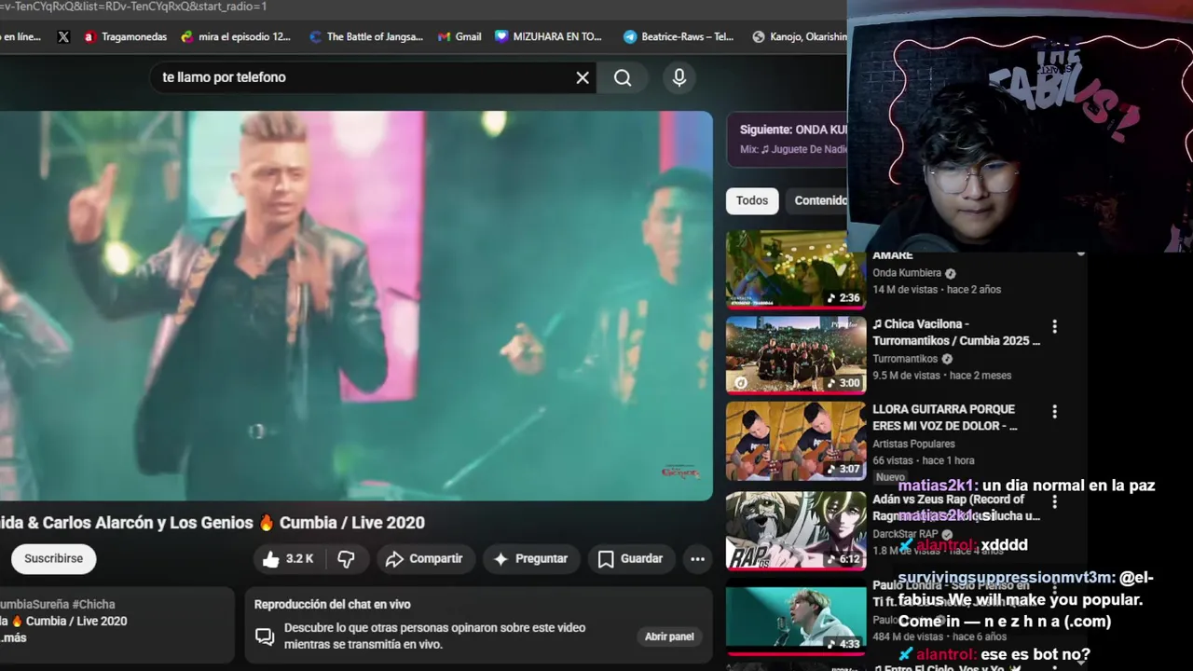The height and width of the screenshot is (671, 1193).
Task: Open the Beatrice-Raws Telegram bookmark
Action: tap(679, 37)
